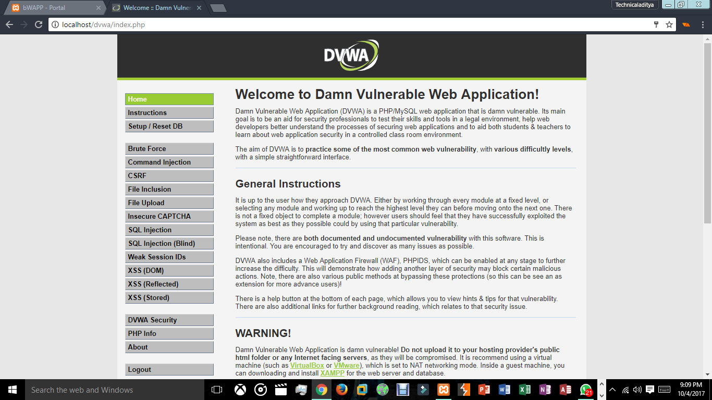Open the Burp Suite icon on taskbar

(x=464, y=390)
